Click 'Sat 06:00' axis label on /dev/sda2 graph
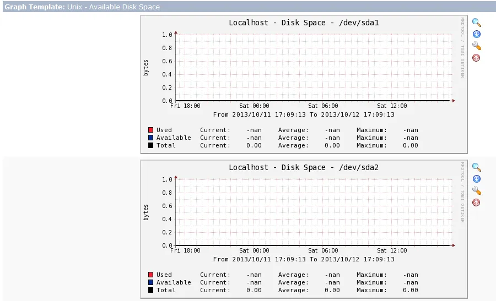The height and width of the screenshot is (301, 496). [323, 250]
